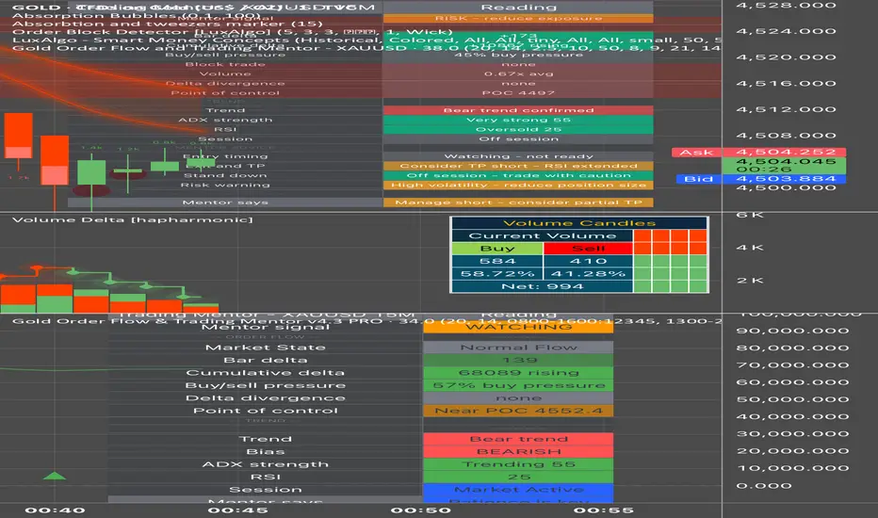This screenshot has width=878, height=518.
Task: Click the sell volume value 410
Action: coord(588,261)
